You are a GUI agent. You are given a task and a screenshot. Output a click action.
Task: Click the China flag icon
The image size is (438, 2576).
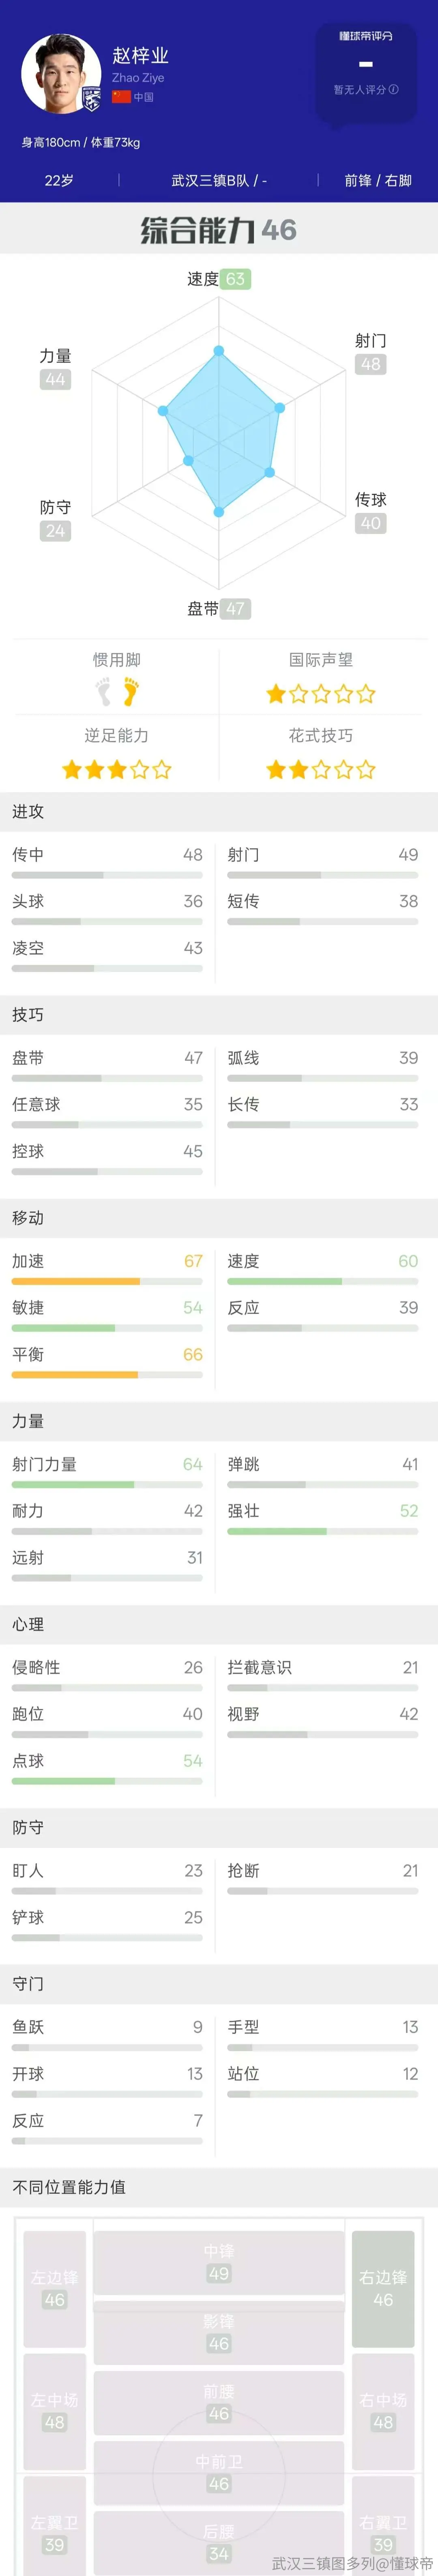coord(121,97)
